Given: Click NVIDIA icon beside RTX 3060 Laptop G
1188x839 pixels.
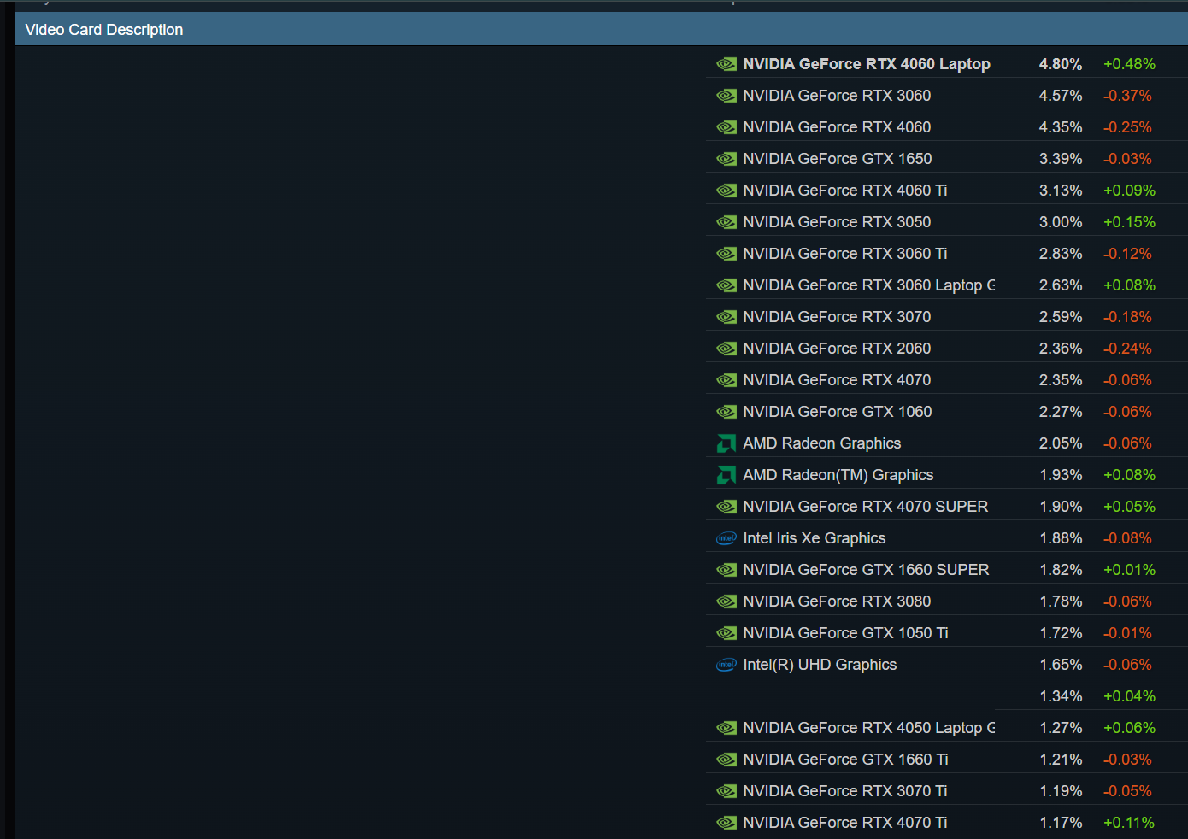Looking at the screenshot, I should [726, 285].
